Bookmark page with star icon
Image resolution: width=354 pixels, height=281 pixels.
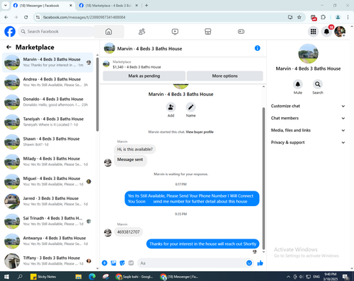[x=299, y=17]
